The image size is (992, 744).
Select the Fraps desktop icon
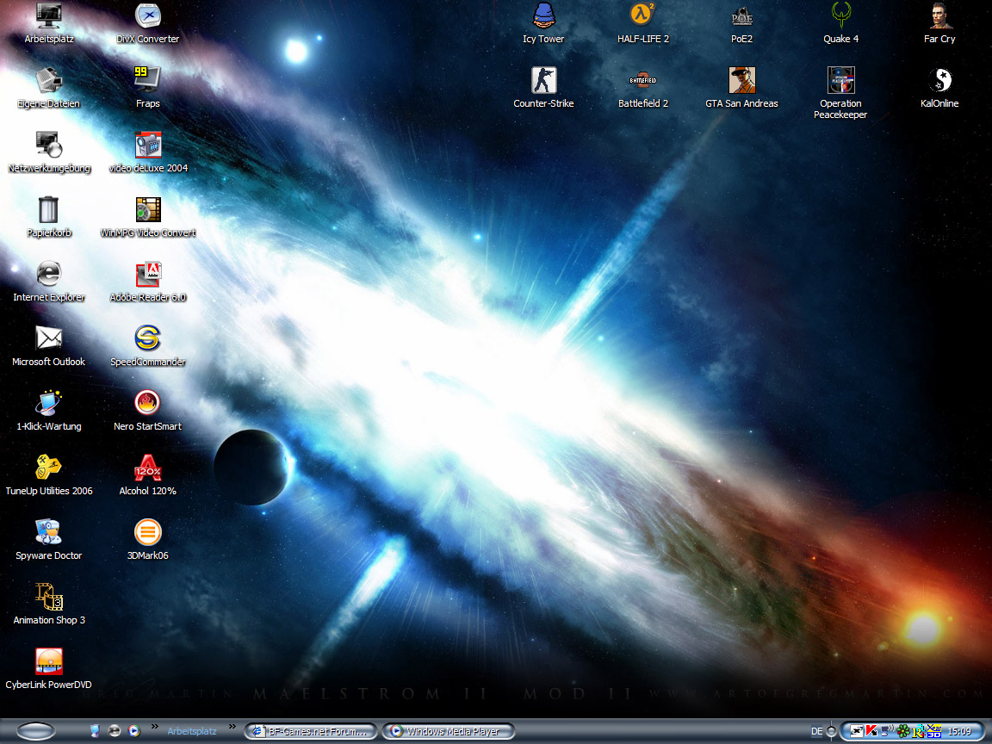147,87
